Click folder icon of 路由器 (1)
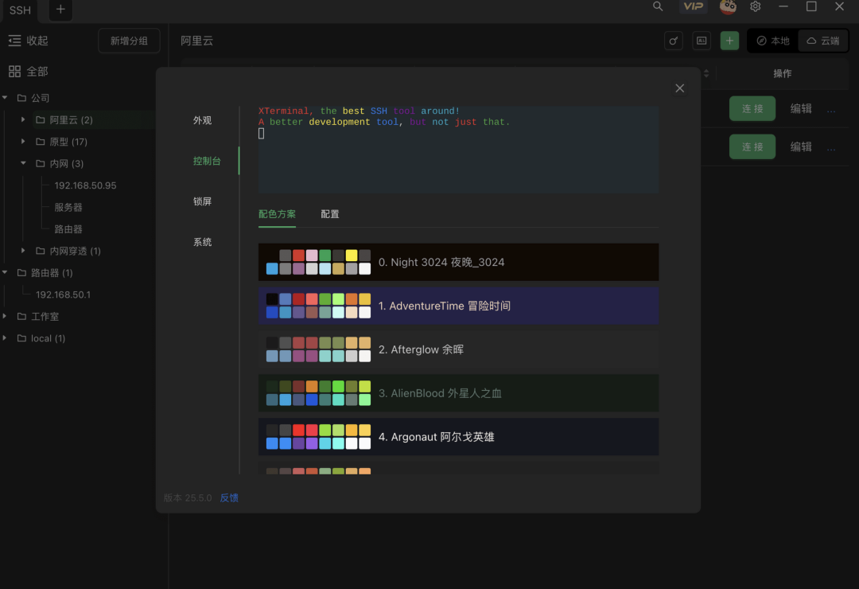This screenshot has width=859, height=589. click(x=22, y=272)
